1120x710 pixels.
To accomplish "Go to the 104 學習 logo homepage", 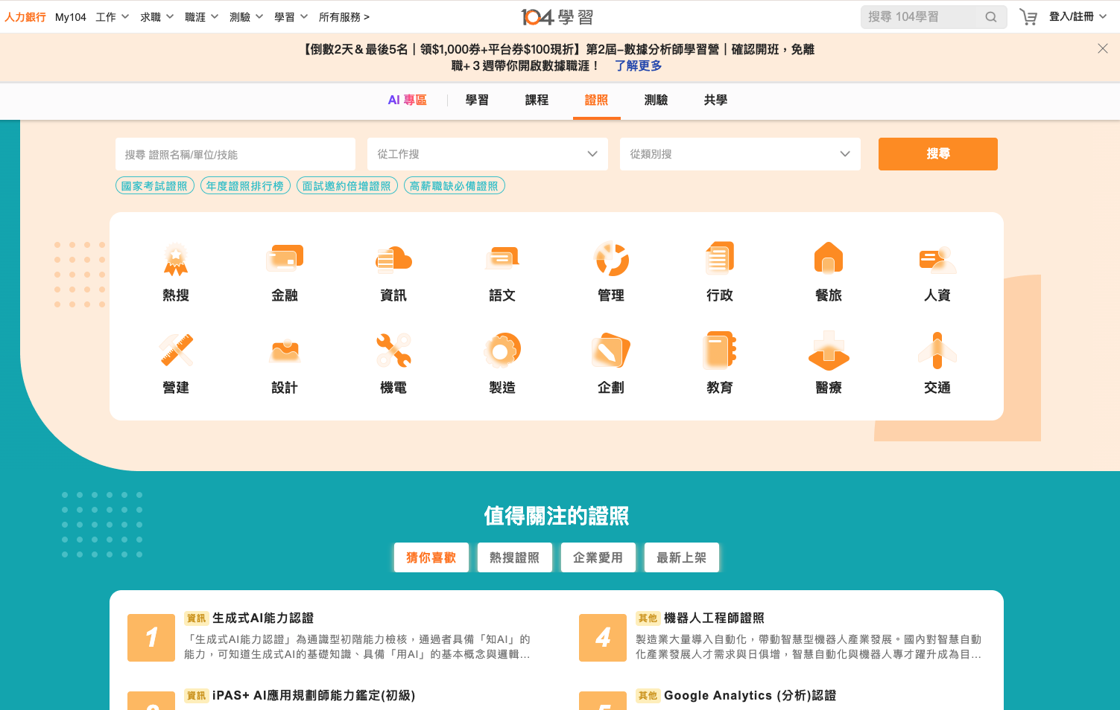I will point(557,17).
